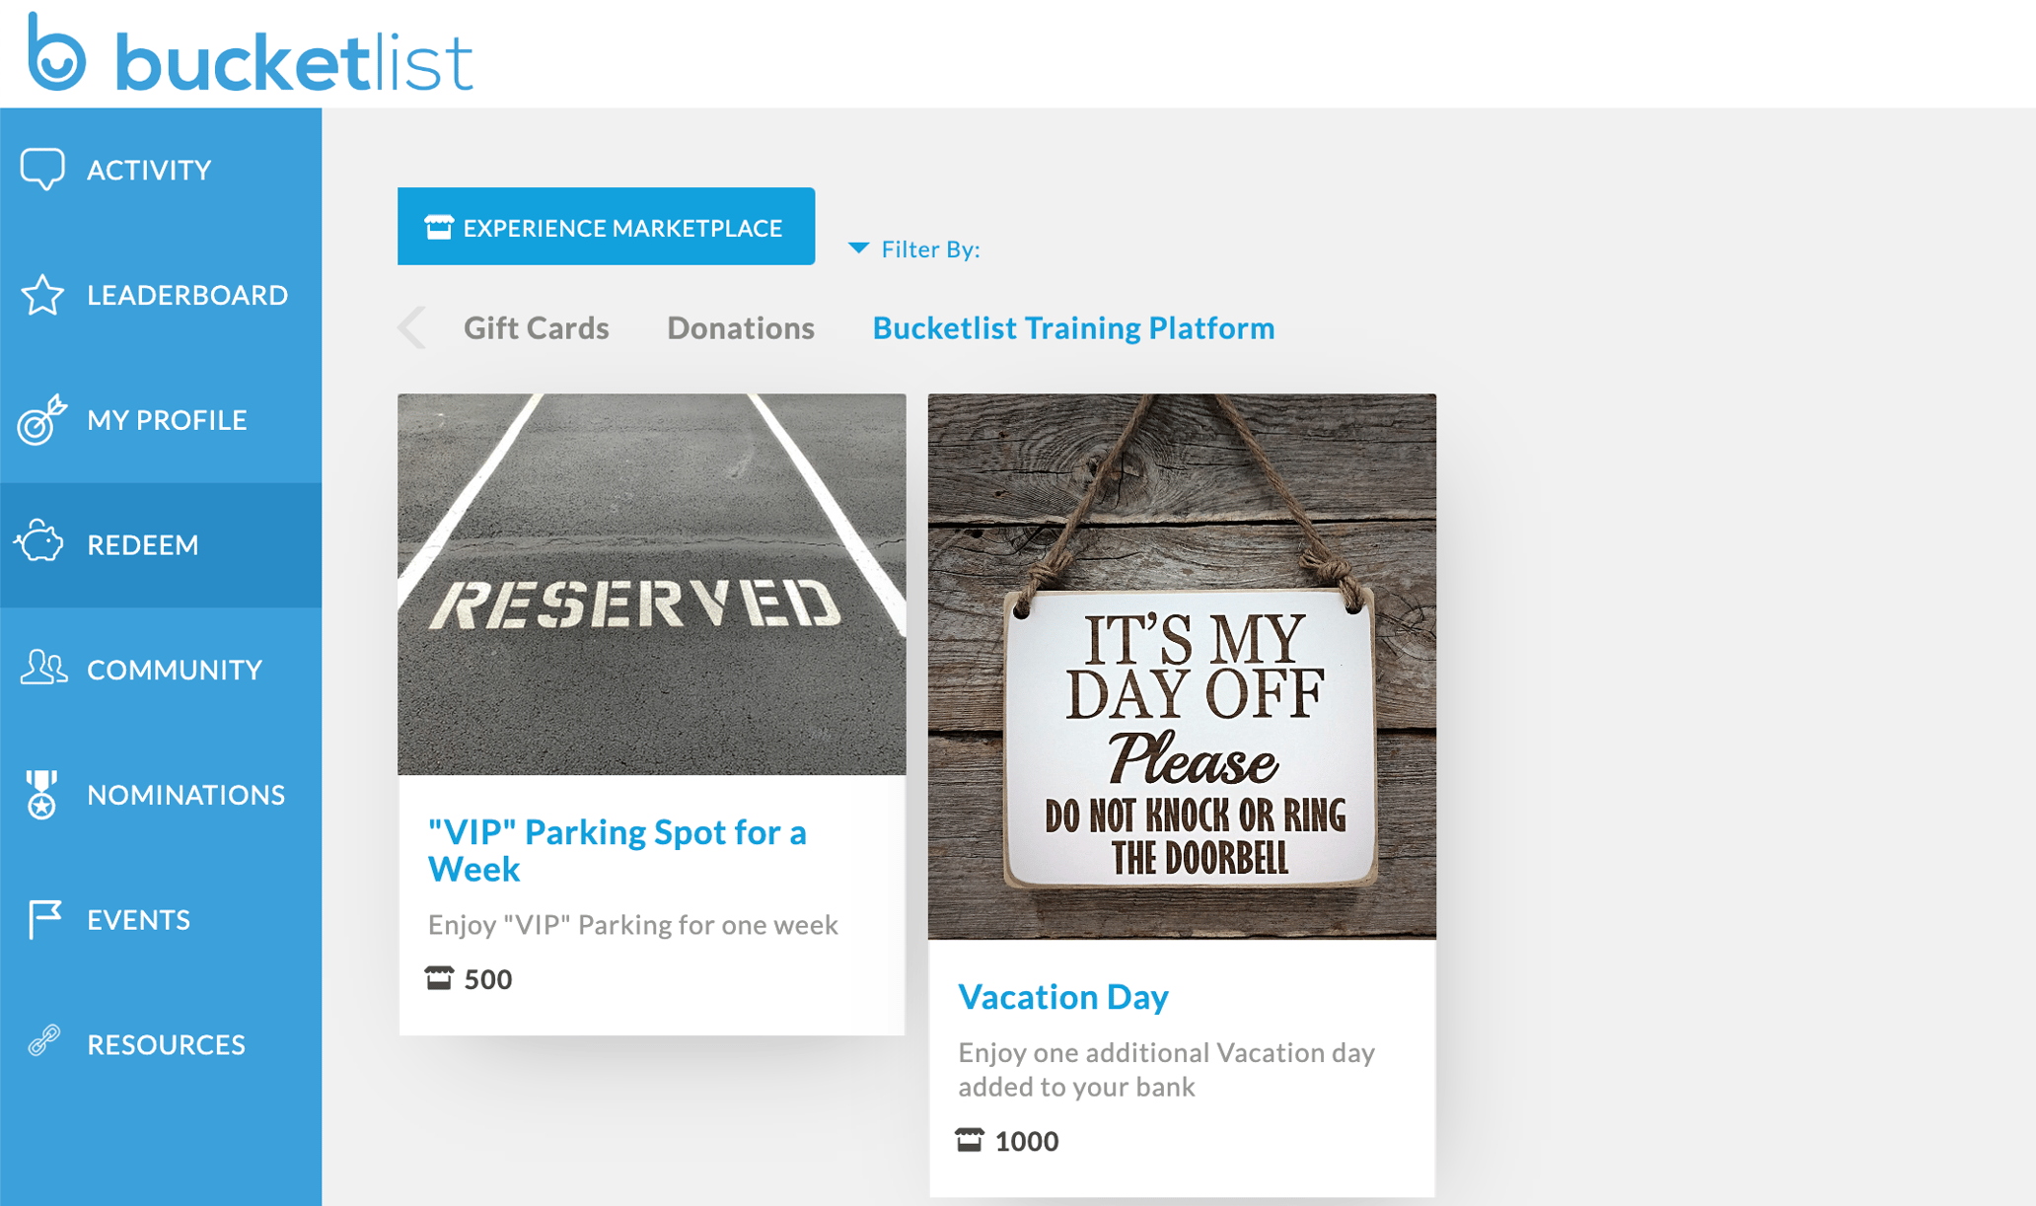Click the Community label in the sidebar
The height and width of the screenshot is (1206, 2036).
pos(175,670)
